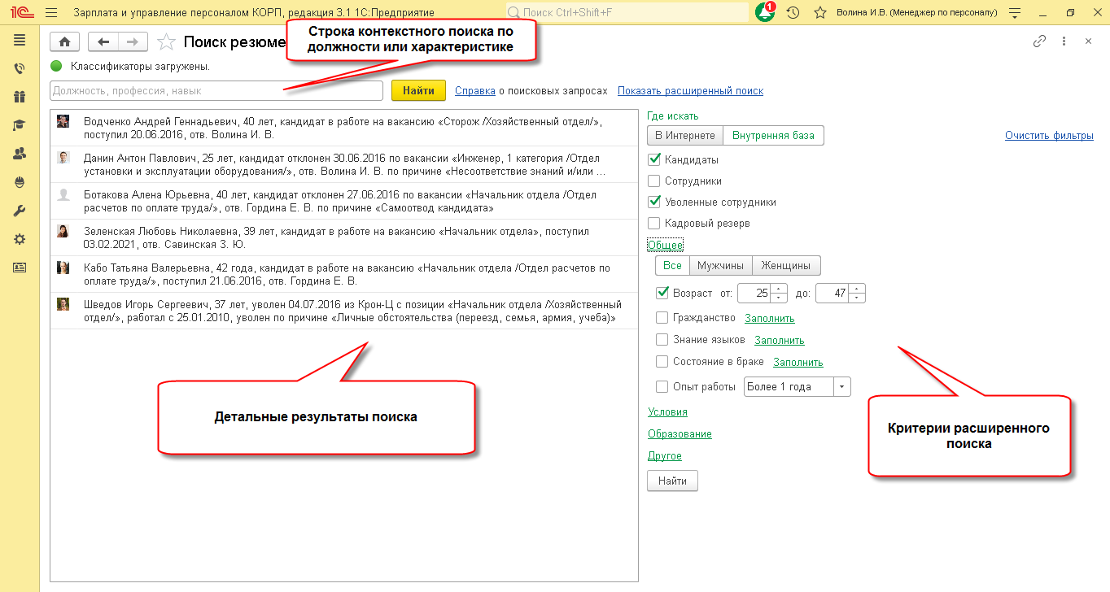Open the history clock icon
Image resolution: width=1110 pixels, height=592 pixels.
pyautogui.click(x=793, y=13)
